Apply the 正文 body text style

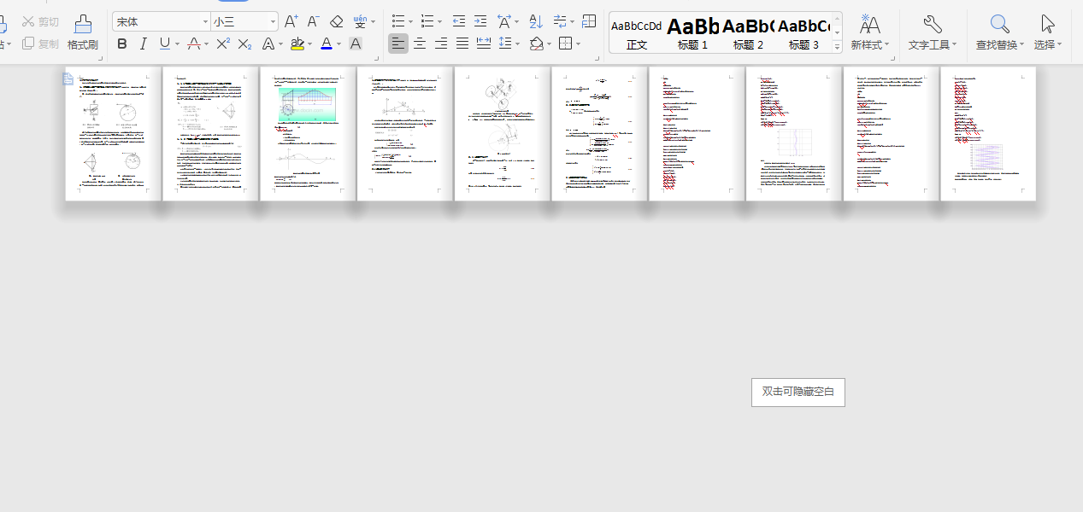[x=637, y=33]
